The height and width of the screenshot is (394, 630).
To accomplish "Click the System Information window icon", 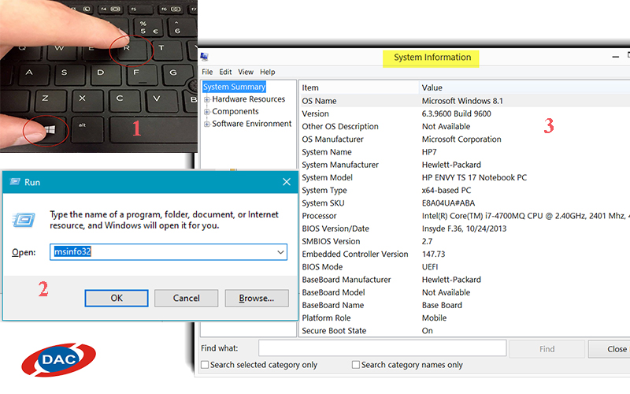I will [x=205, y=57].
